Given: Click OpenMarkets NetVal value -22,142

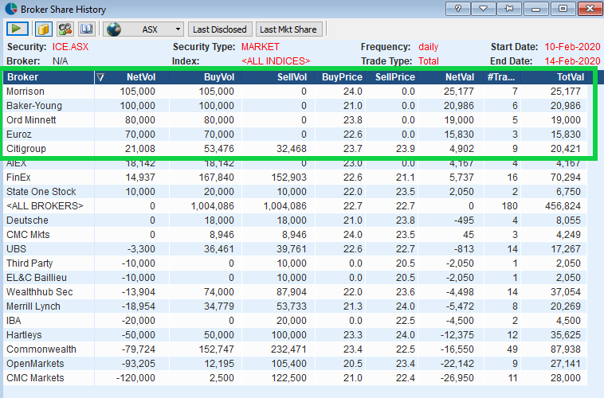Looking at the screenshot, I should click(457, 363).
